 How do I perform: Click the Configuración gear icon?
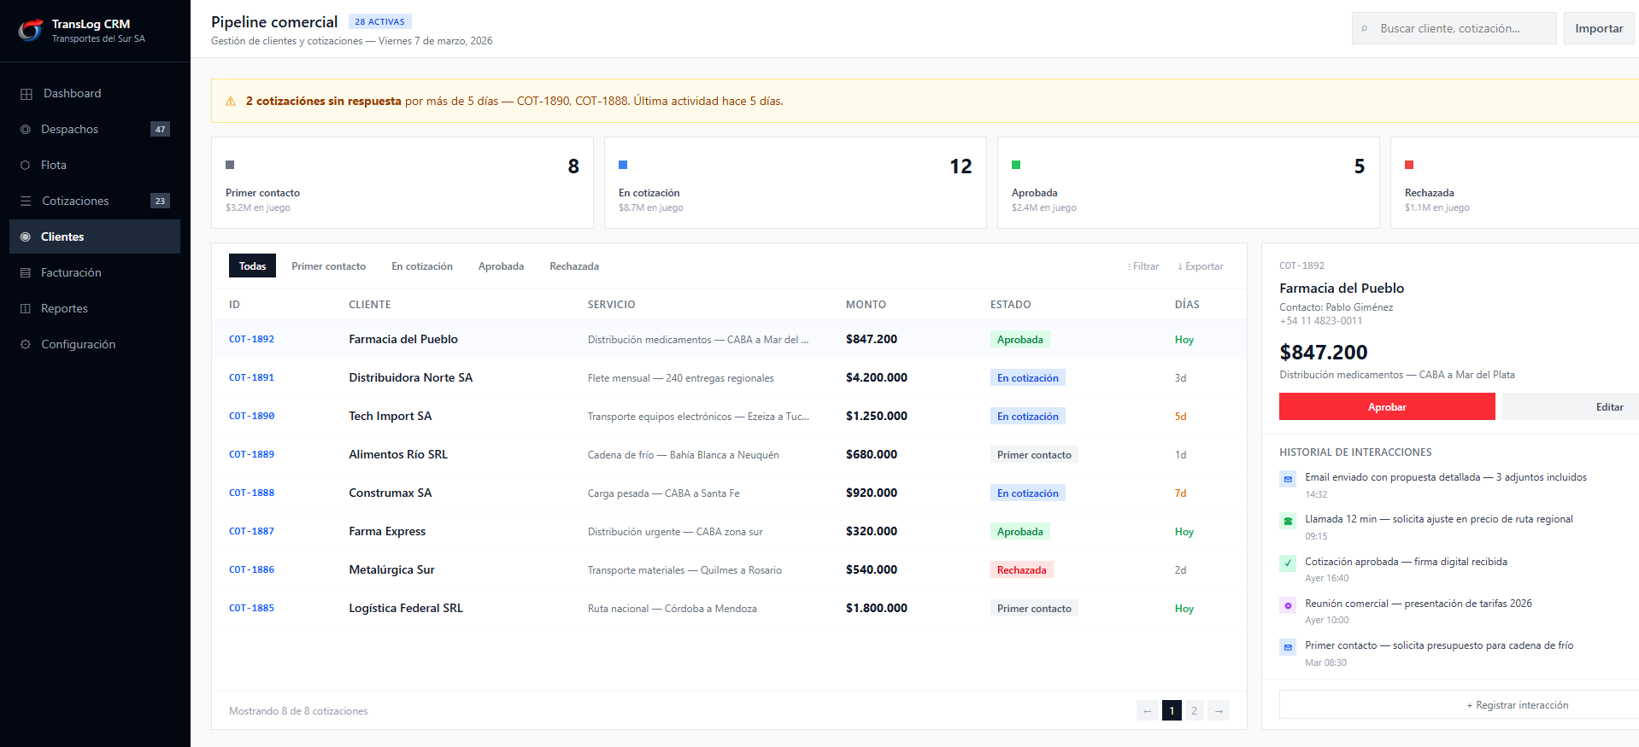coord(26,345)
